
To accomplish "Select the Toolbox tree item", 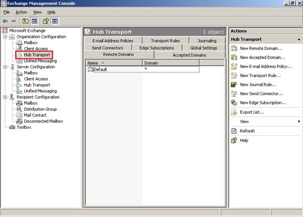I will point(24,127).
